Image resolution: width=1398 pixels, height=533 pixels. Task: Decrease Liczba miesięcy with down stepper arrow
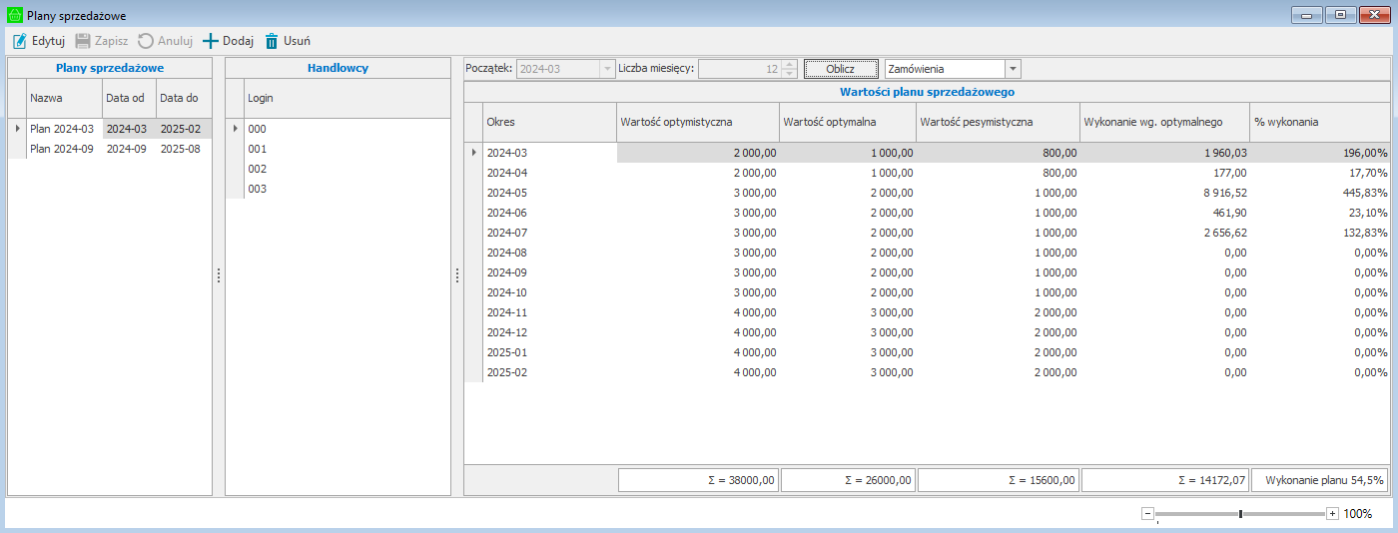tap(789, 73)
